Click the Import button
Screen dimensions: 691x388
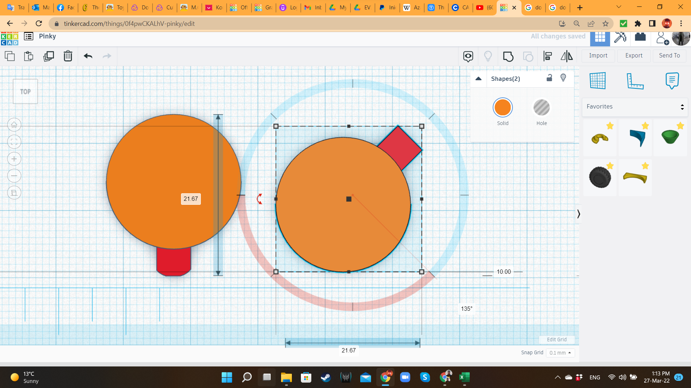click(x=598, y=56)
